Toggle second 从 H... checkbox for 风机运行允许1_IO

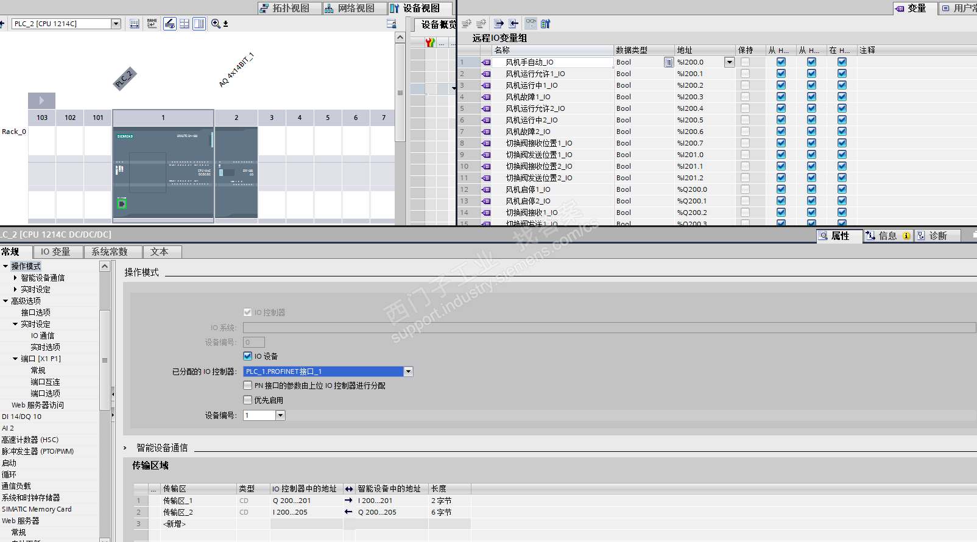(811, 74)
